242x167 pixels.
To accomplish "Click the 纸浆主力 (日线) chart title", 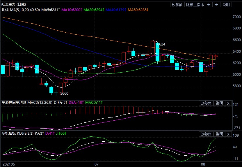I will pos(14,4).
